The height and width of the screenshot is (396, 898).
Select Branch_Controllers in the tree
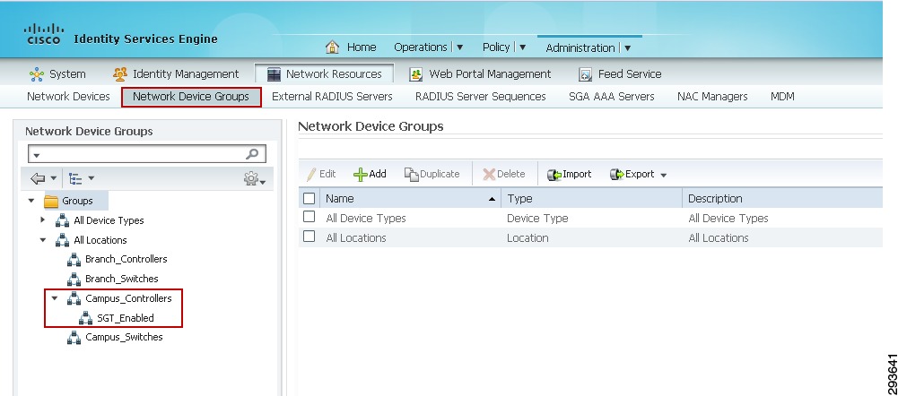click(126, 259)
